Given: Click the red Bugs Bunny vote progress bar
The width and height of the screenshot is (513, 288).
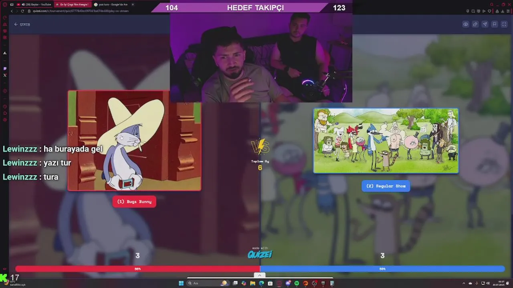Looking at the screenshot, I should (137, 269).
